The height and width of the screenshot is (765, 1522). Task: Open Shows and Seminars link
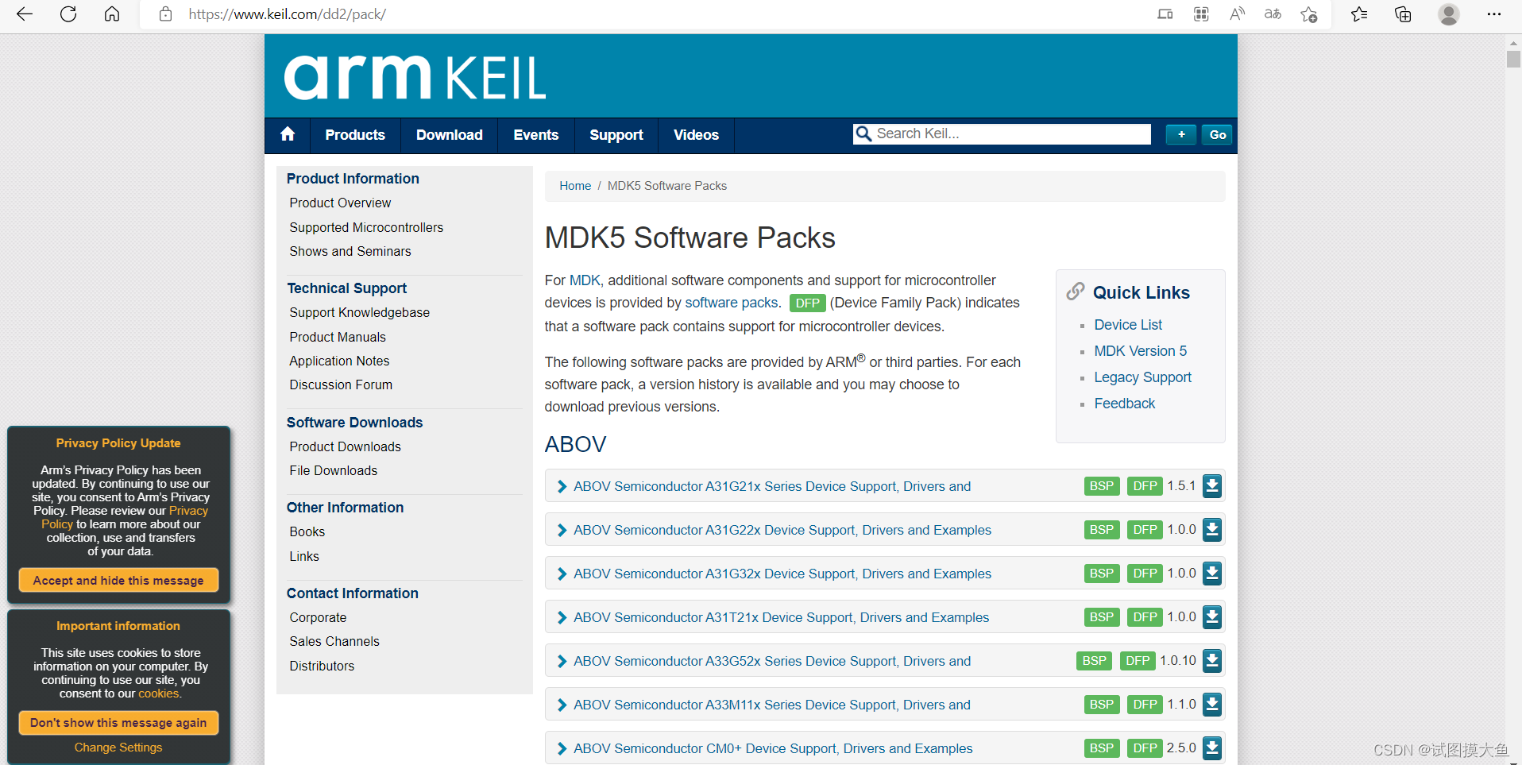350,251
